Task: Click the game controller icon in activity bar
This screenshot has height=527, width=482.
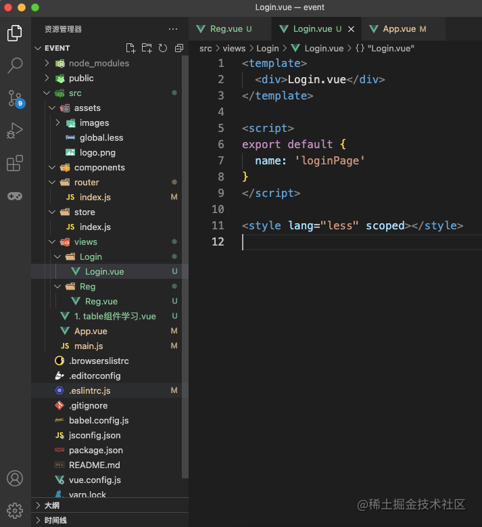Action: coord(15,196)
